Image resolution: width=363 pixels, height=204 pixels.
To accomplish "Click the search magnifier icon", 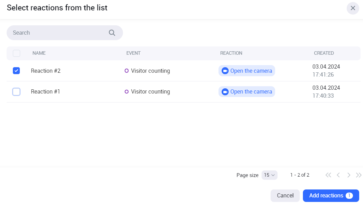I will (x=112, y=33).
